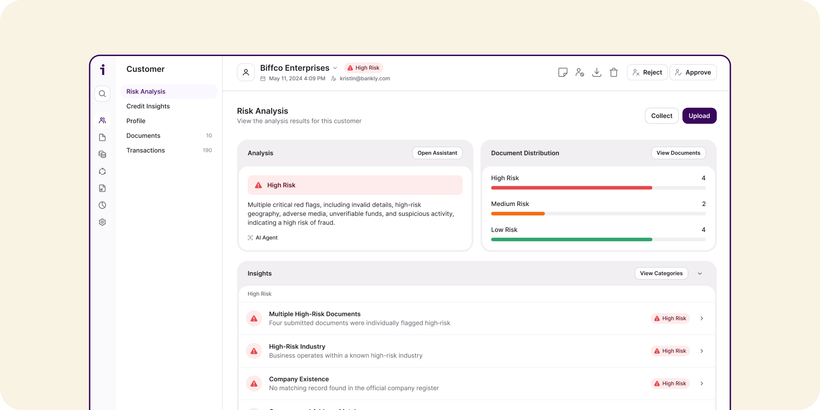The width and height of the screenshot is (820, 410).
Task: Open the customers people icon in sidebar
Action: (x=102, y=121)
